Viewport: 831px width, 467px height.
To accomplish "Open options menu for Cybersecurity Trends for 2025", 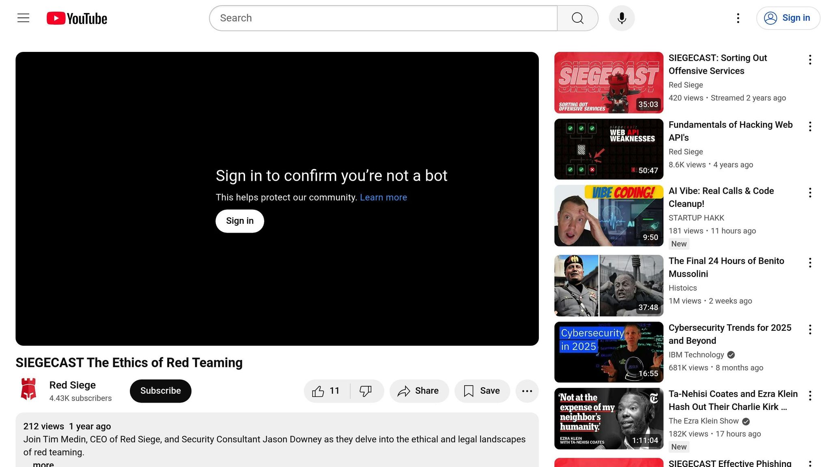I will click(x=810, y=330).
